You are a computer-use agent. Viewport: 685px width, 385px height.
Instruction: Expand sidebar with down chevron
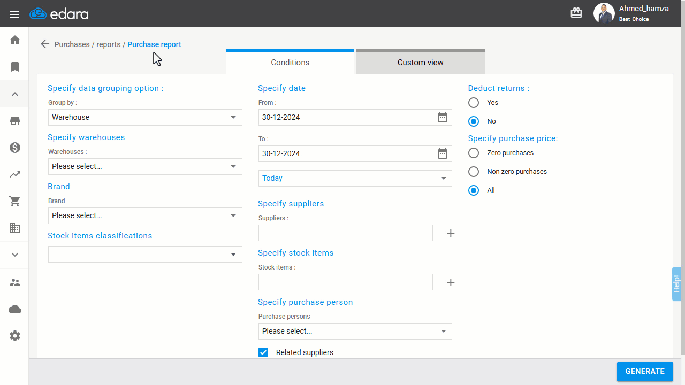pos(15,255)
